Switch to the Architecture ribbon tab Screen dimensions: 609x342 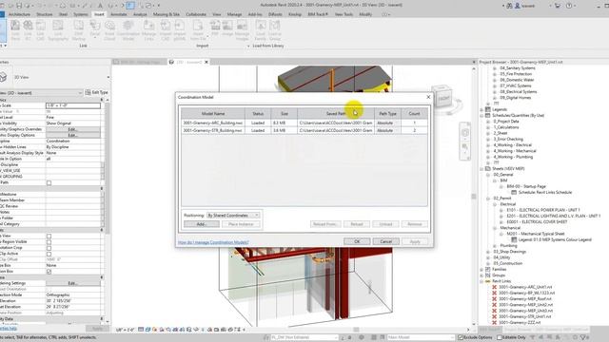(19, 14)
